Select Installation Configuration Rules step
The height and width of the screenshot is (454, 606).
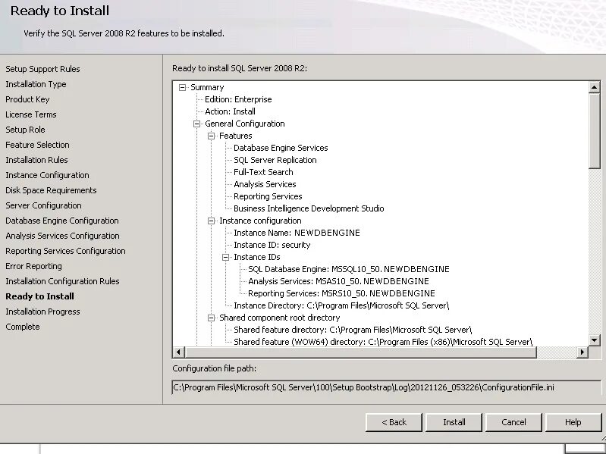pyautogui.click(x=63, y=281)
